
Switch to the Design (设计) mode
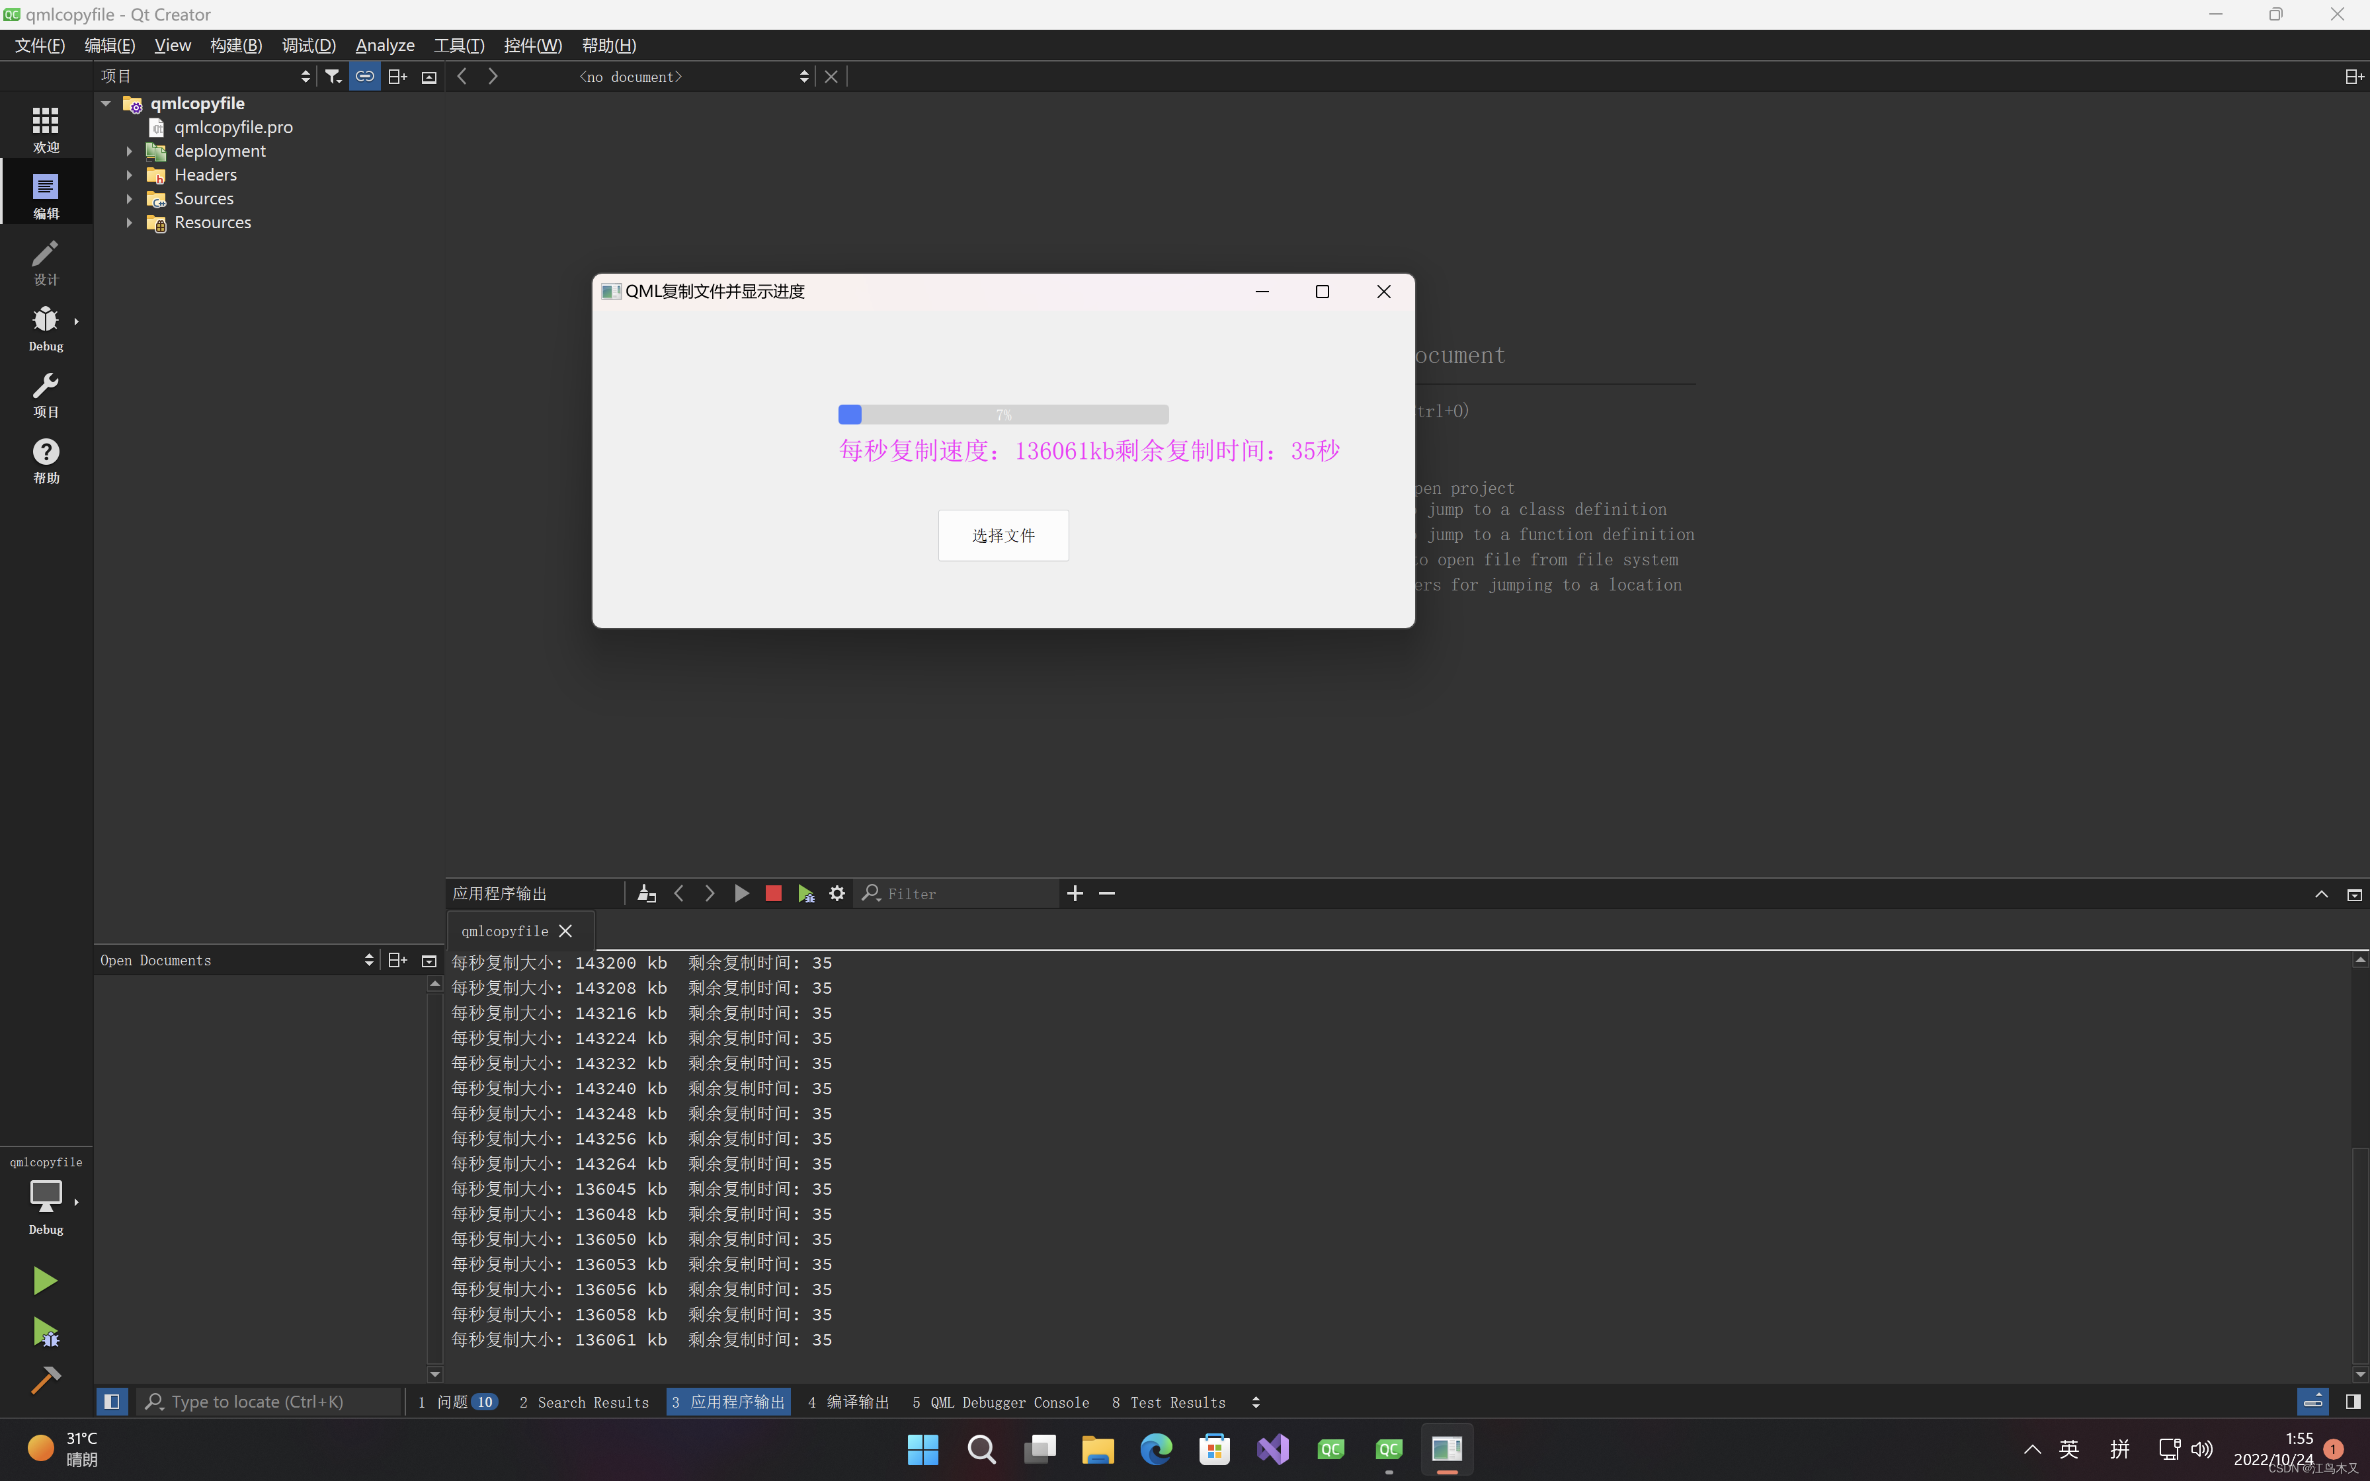(45, 262)
